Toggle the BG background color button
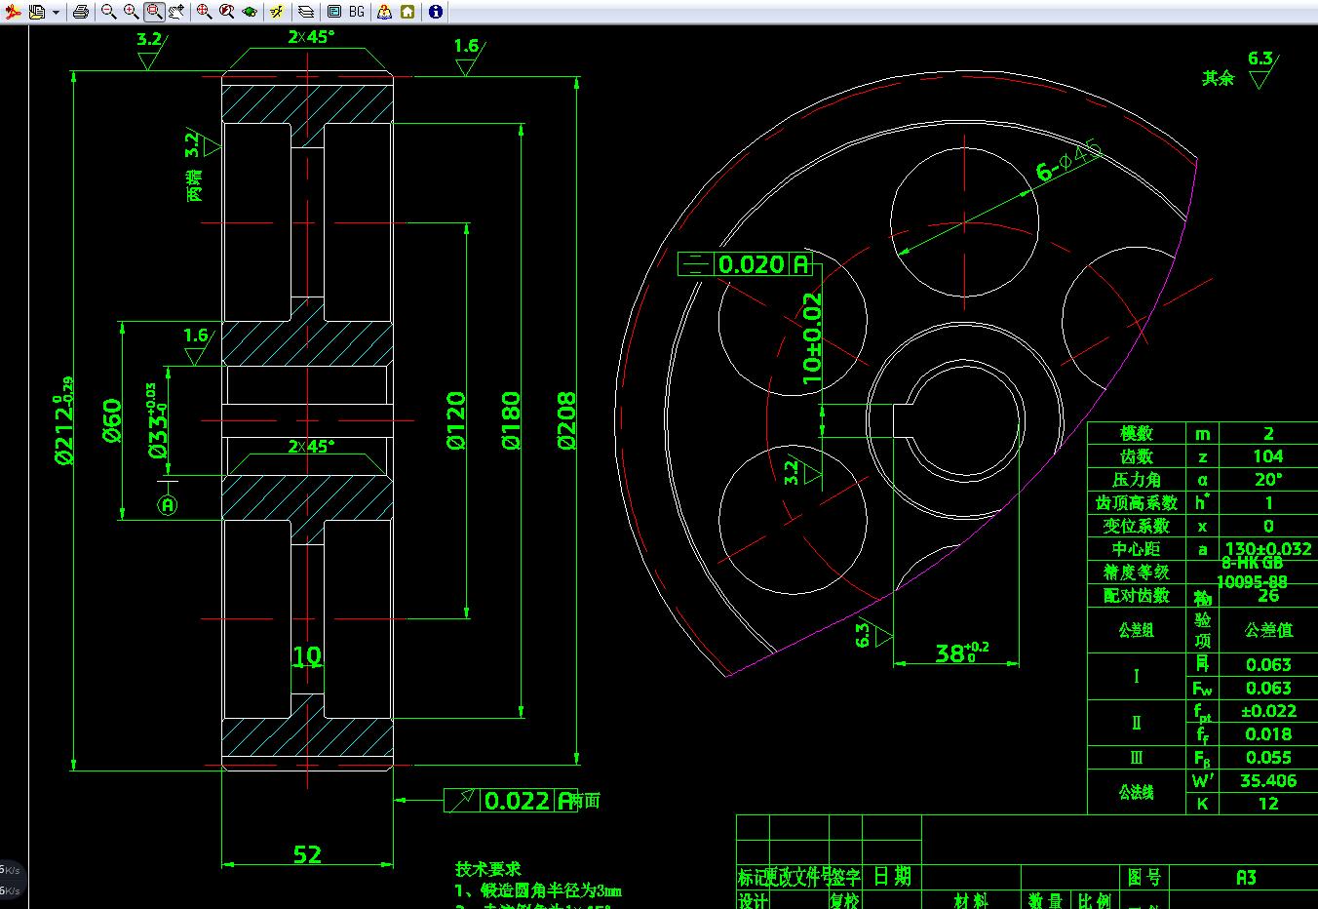 (357, 12)
